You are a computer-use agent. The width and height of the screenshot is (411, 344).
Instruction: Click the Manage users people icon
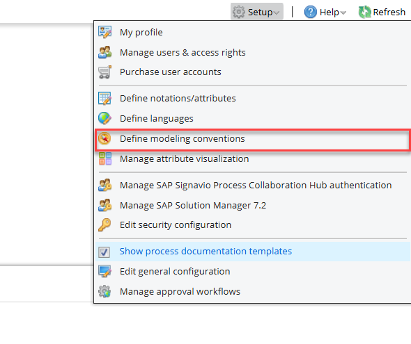point(105,52)
